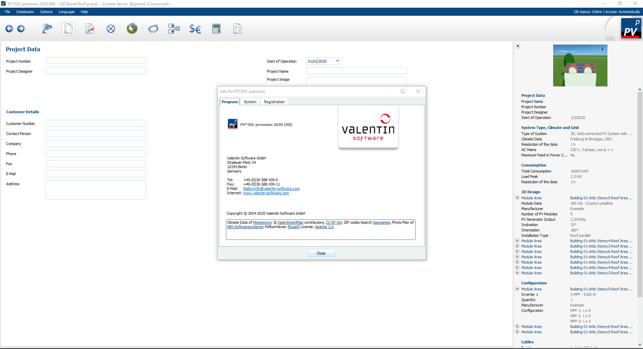Expand the Module Area row right below Installation Type
Viewport: 643px width, 349px height.
click(517, 240)
